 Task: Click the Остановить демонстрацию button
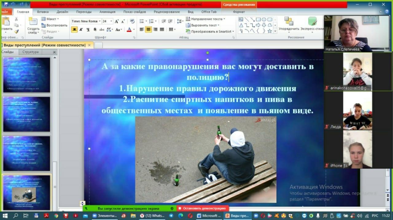point(203,208)
